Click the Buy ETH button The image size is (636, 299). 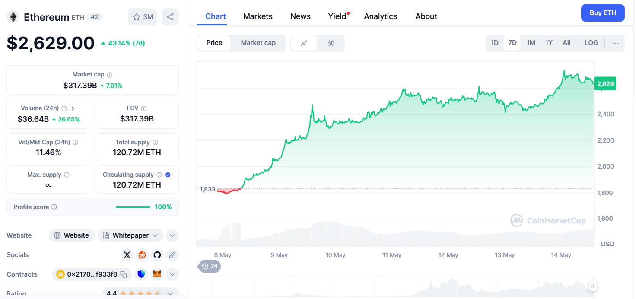point(603,13)
